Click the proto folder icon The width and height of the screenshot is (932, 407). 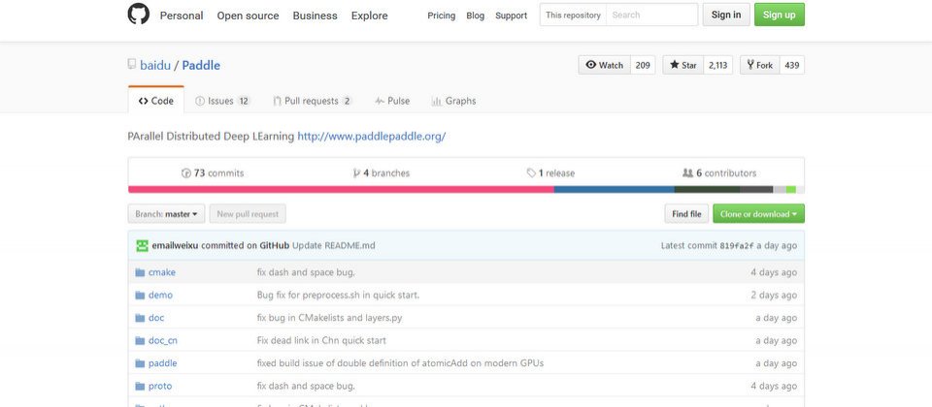(140, 387)
